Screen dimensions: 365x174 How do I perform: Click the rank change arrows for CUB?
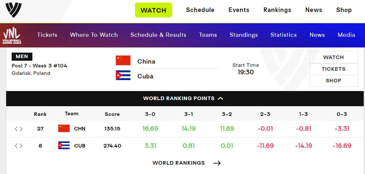pyautogui.click(x=19, y=146)
